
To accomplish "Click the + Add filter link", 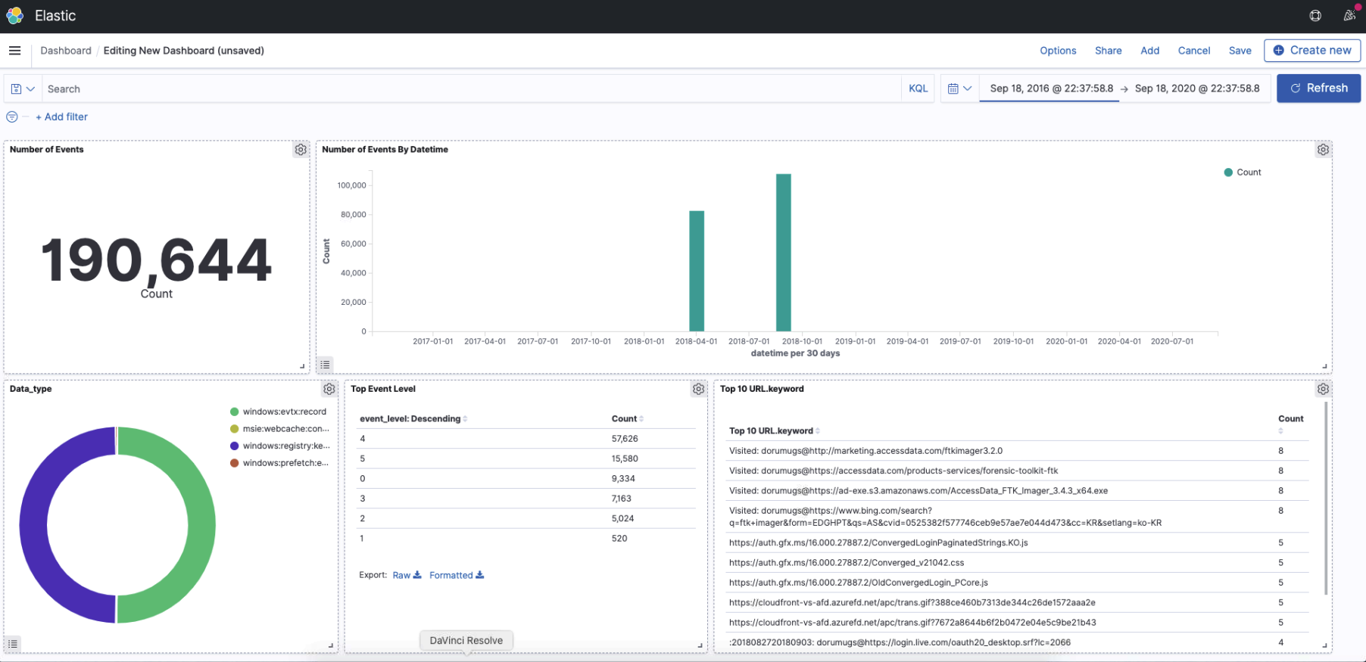I will point(61,117).
